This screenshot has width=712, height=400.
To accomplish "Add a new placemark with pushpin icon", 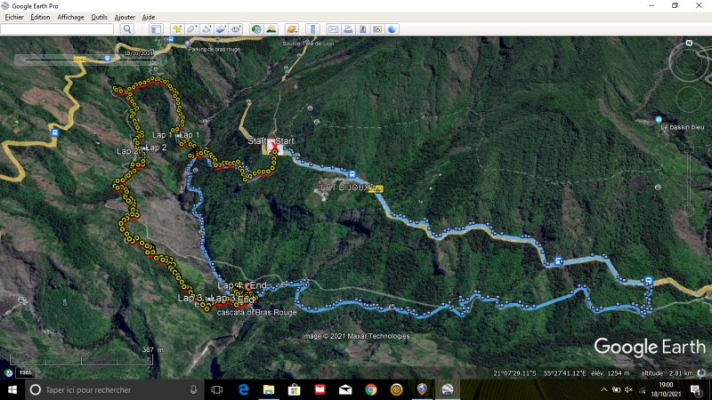I will click(177, 29).
